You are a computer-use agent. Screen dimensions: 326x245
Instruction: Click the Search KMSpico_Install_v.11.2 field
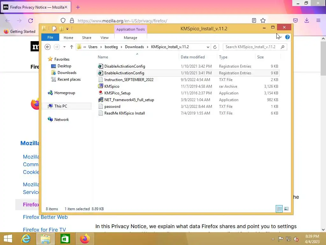tap(255, 47)
